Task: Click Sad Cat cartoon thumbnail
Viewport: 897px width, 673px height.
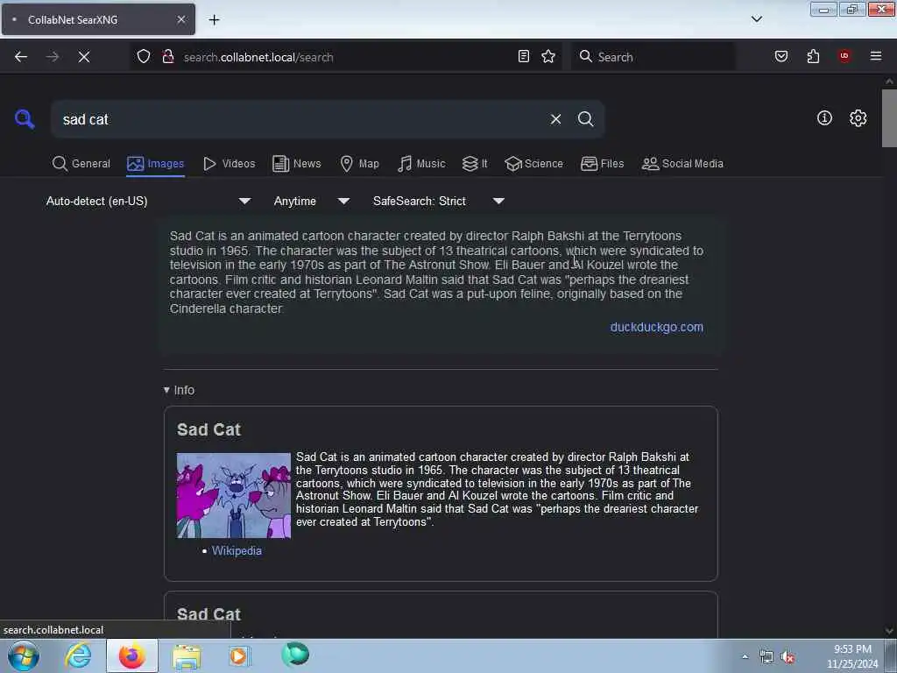Action: (233, 496)
